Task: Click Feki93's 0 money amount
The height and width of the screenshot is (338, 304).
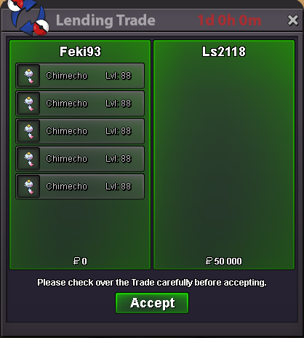Action: coord(80,262)
